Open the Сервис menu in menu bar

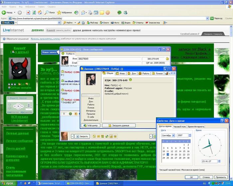pyautogui.click(x=41, y=7)
